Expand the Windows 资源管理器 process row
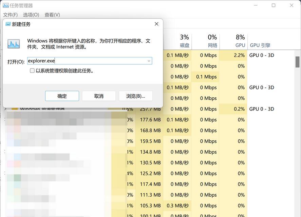This screenshot has height=217, width=301. (x=5, y=109)
